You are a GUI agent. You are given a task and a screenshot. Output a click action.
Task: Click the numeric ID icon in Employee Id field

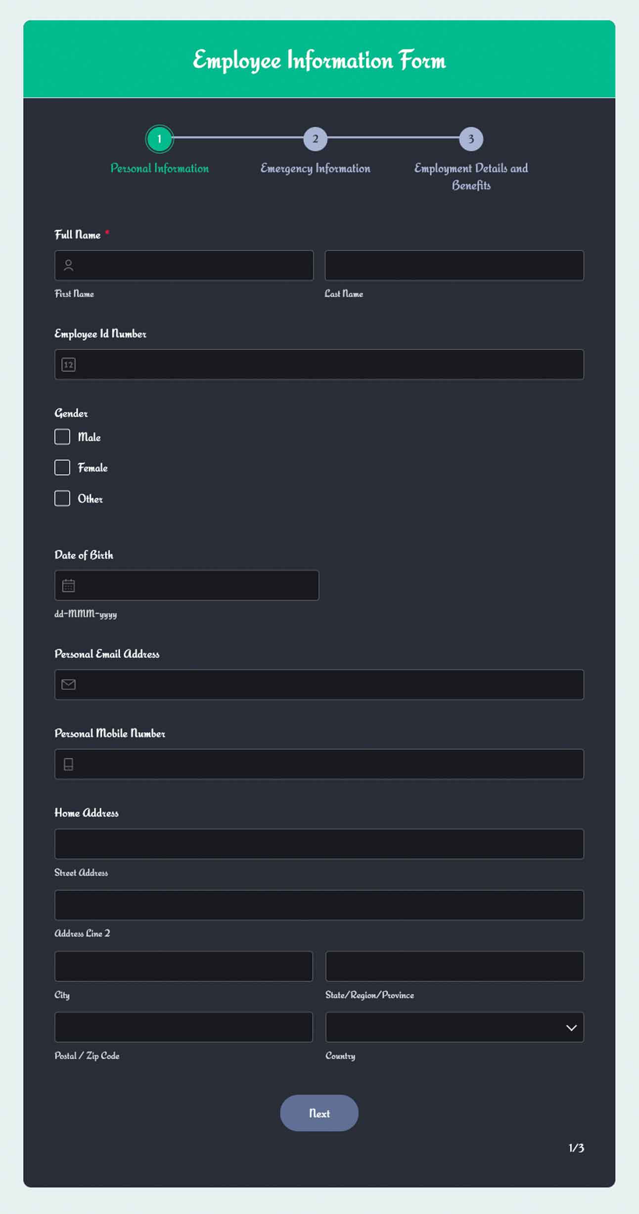[69, 365]
